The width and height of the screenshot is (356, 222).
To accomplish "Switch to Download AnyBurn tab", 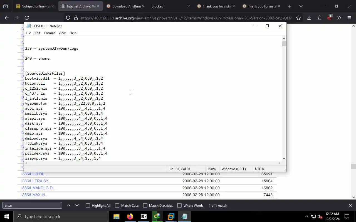I will tap(125, 6).
